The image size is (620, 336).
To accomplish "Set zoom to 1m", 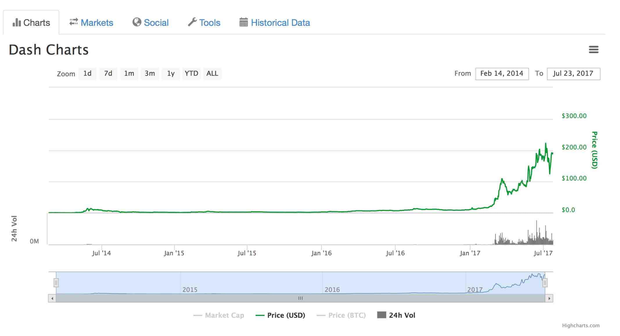I will pyautogui.click(x=129, y=74).
